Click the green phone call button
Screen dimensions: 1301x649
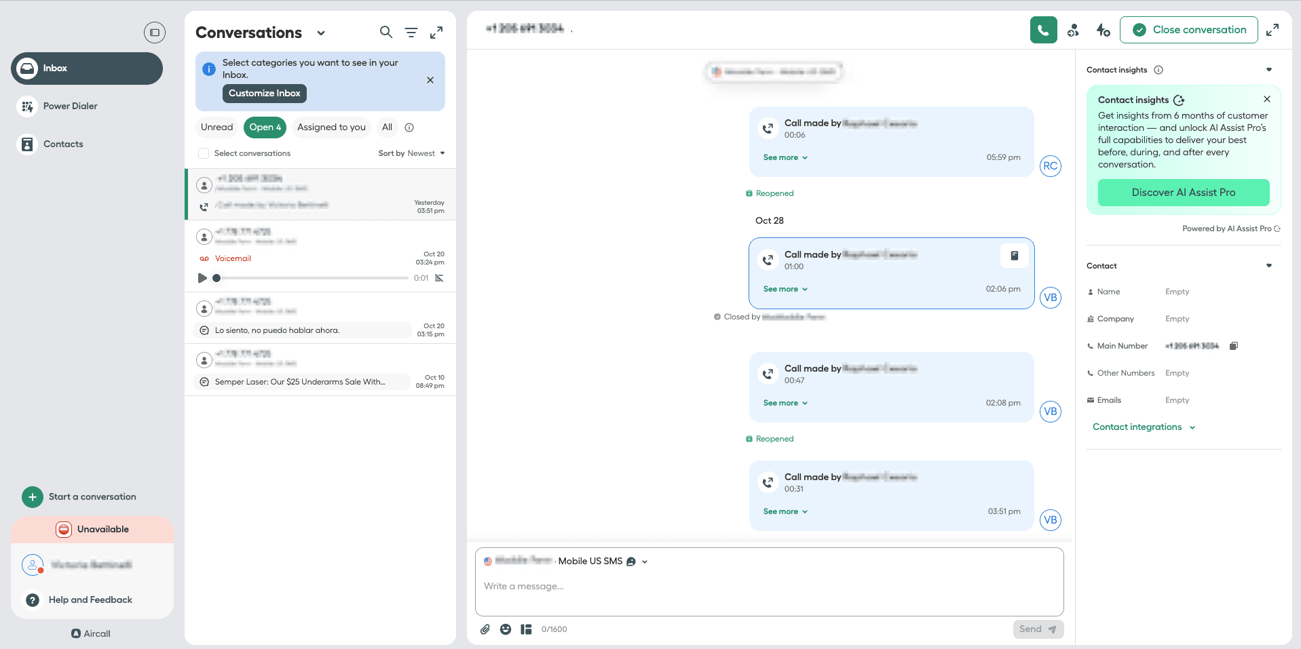(1043, 30)
